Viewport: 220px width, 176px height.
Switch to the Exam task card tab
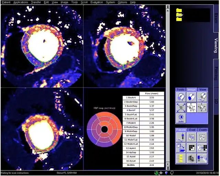[216, 18]
